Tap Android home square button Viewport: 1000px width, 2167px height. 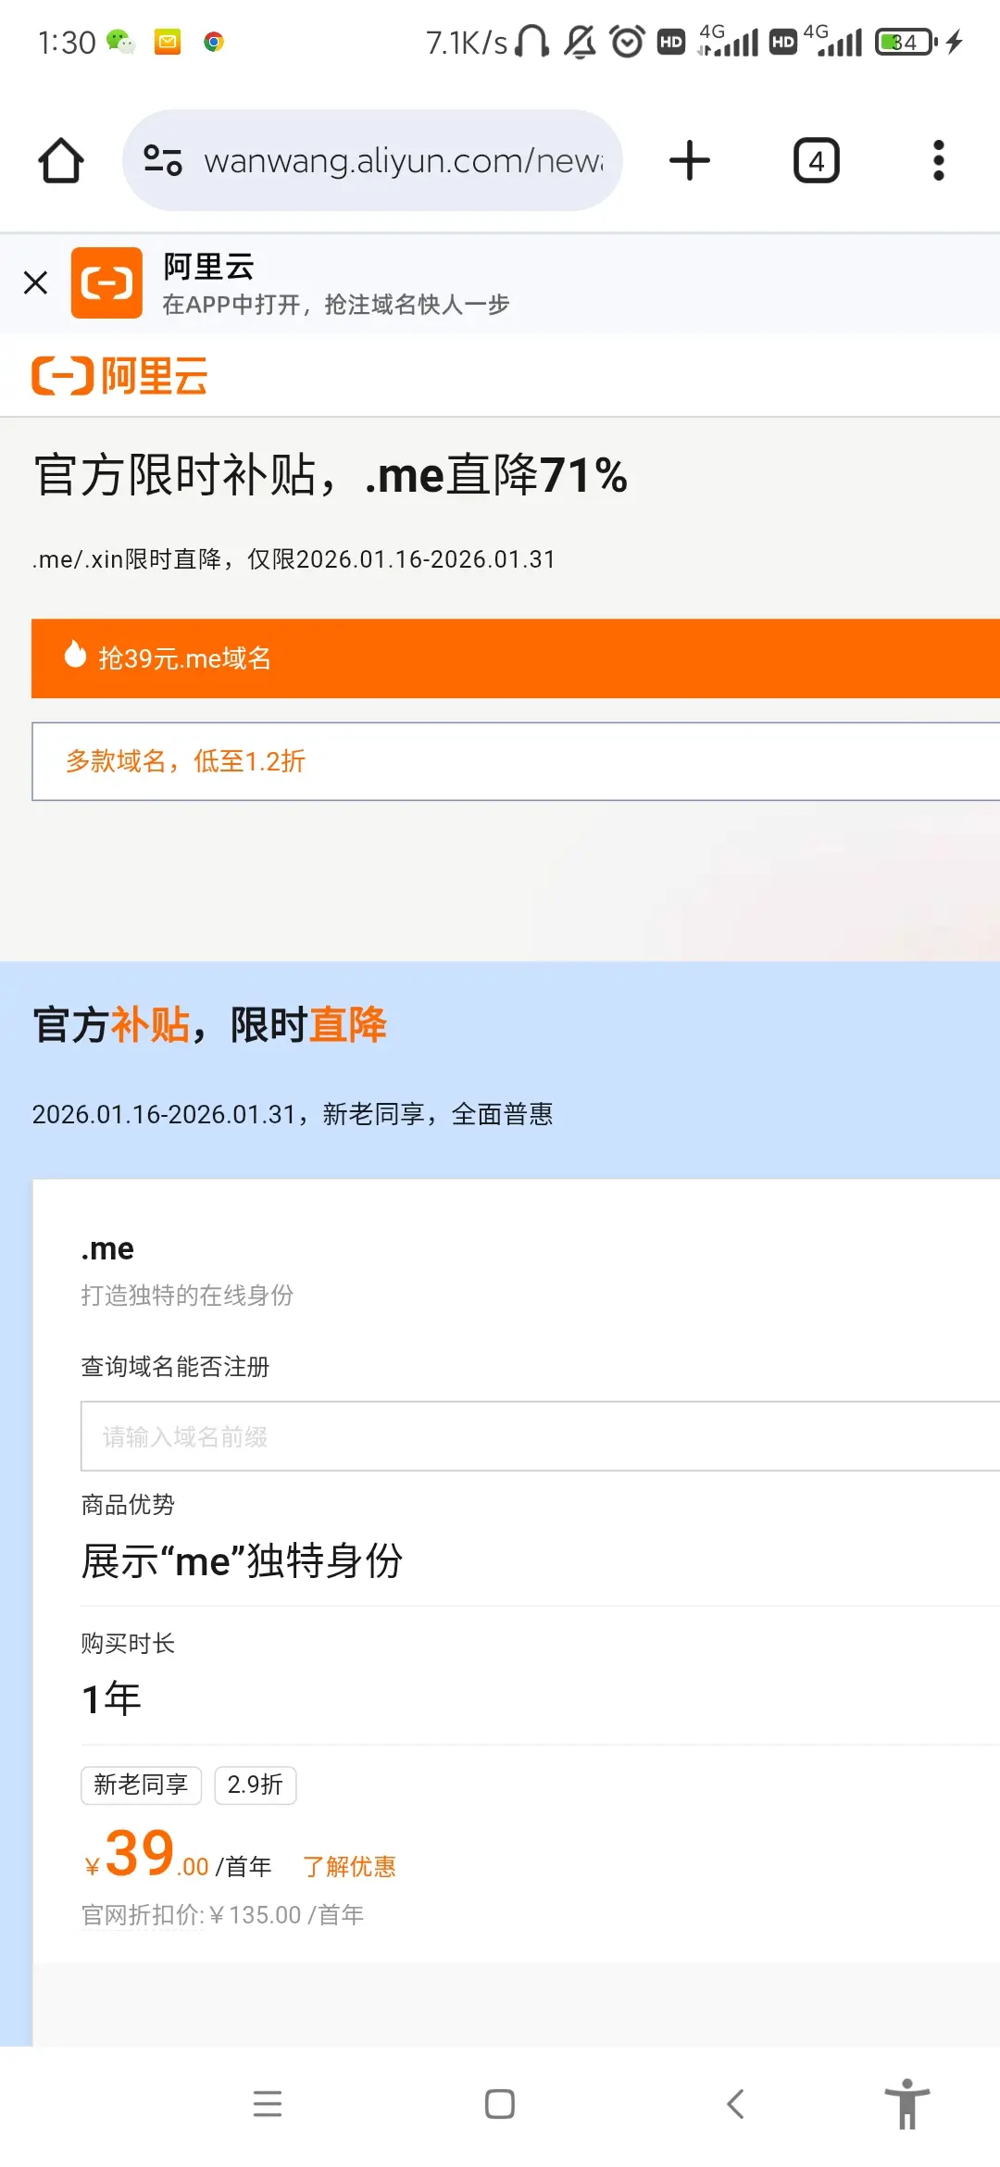[x=500, y=2104]
